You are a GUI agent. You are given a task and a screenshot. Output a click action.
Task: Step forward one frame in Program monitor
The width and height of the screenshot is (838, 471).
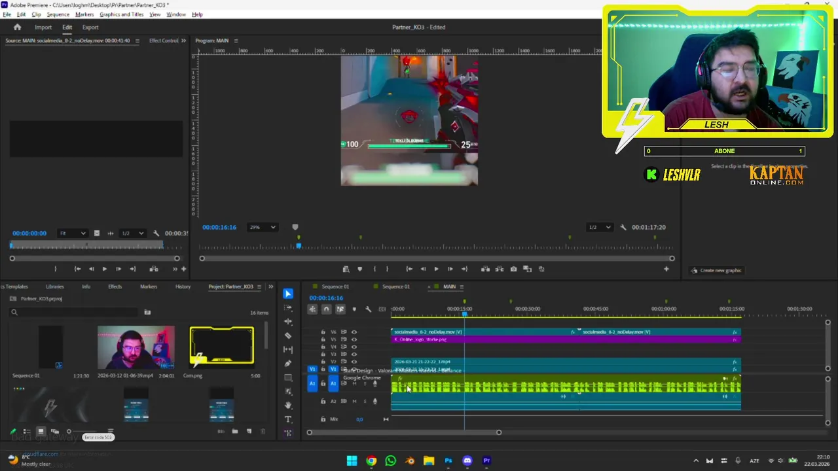(450, 269)
